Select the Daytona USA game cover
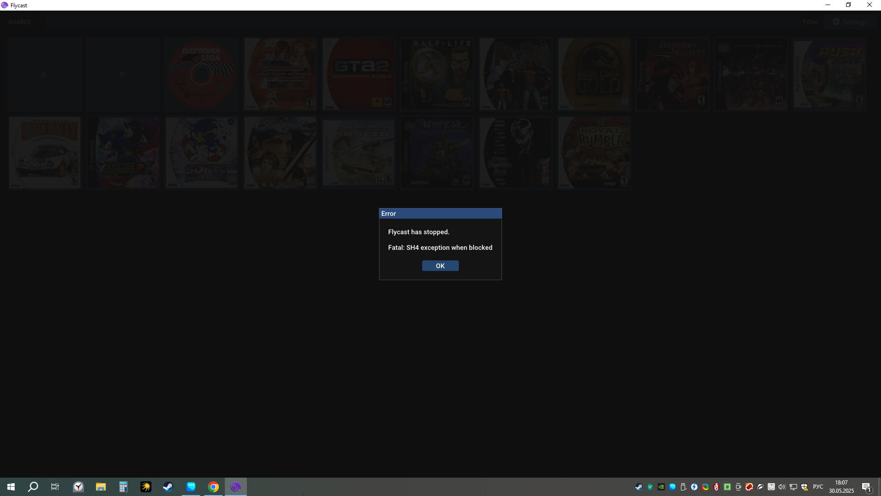 pyautogui.click(x=201, y=74)
